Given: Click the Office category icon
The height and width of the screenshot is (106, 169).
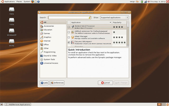Looking at the screenshot, I should click(42, 45).
